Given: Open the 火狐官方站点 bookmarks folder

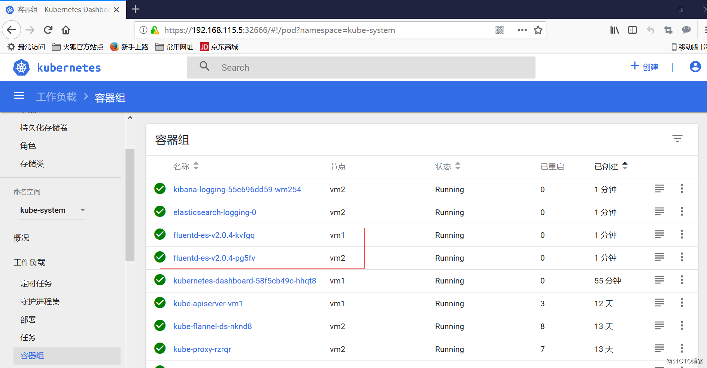Looking at the screenshot, I should (x=78, y=47).
